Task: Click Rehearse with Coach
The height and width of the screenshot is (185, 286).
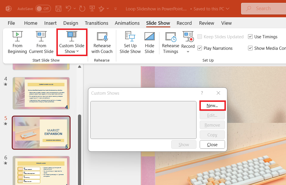Action: pos(102,42)
